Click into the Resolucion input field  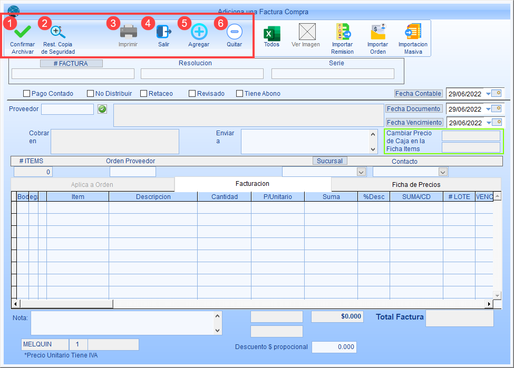coord(202,74)
